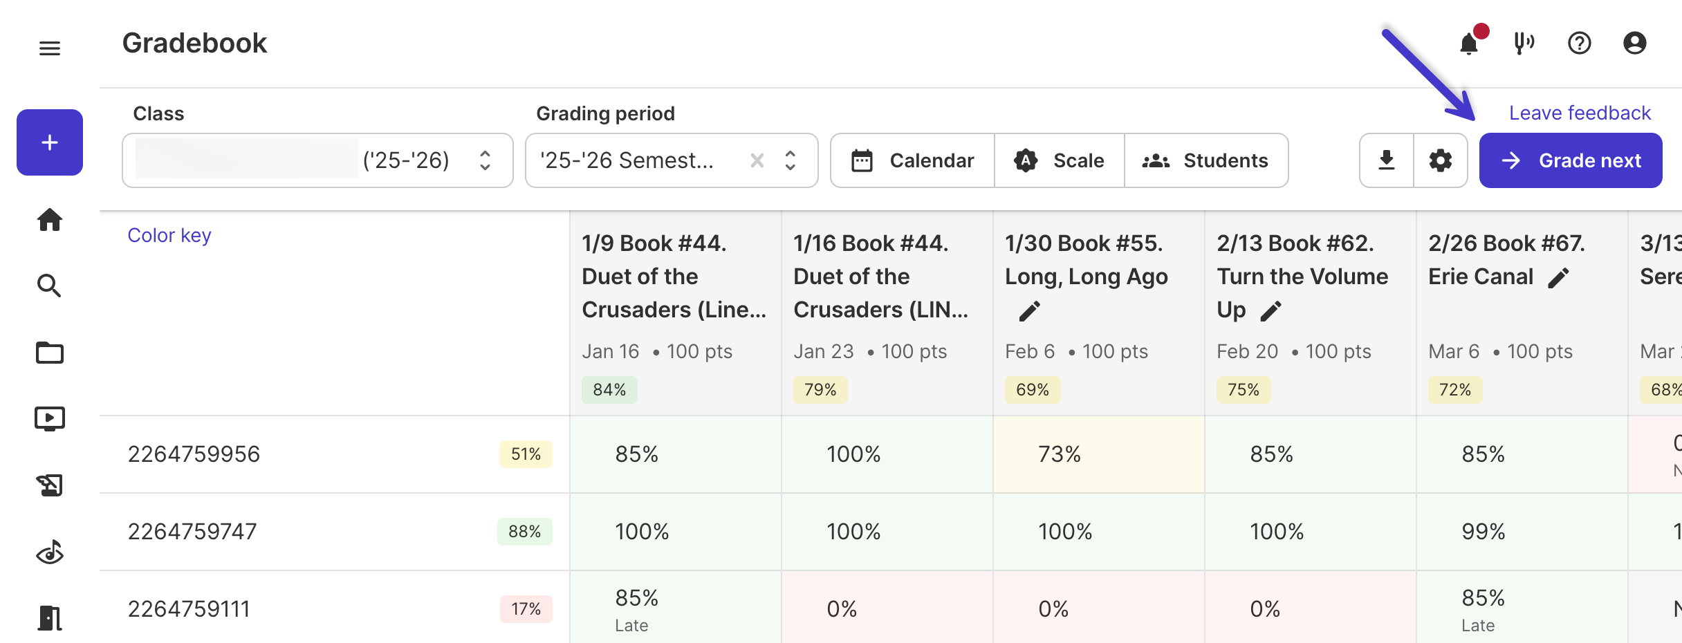Click the Leave feedback link
Image resolution: width=1682 pixels, height=643 pixels.
click(1580, 113)
